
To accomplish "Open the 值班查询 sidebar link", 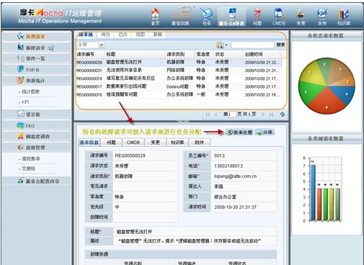I will (30, 158).
